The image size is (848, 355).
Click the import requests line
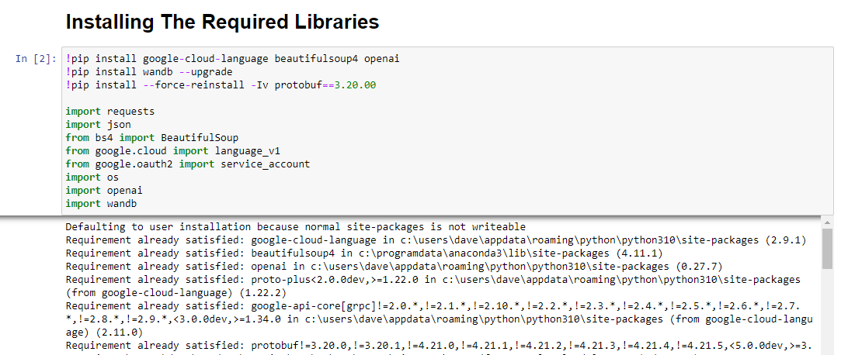(x=109, y=112)
